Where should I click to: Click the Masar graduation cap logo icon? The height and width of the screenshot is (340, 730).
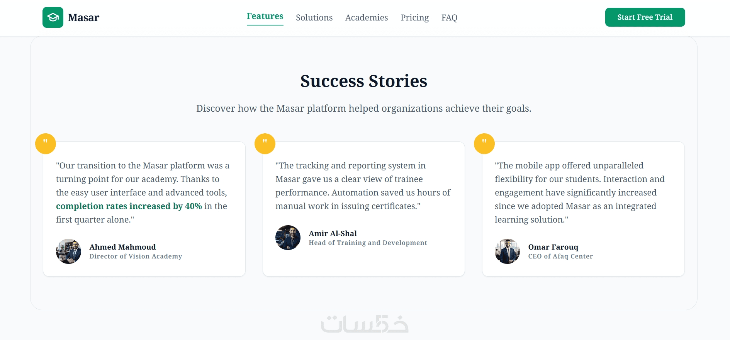[x=53, y=17]
